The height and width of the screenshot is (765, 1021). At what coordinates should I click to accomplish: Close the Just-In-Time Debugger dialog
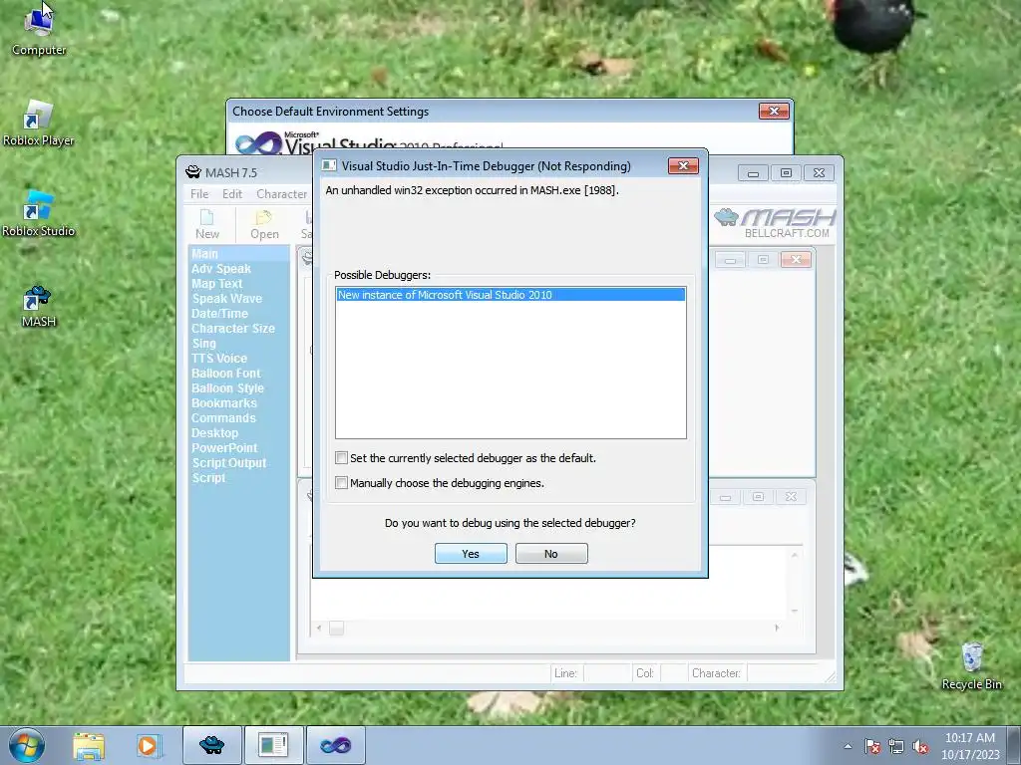pyautogui.click(x=683, y=166)
